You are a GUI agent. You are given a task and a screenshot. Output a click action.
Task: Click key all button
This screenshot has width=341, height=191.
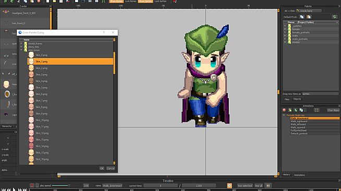pyautogui.click(x=259, y=186)
